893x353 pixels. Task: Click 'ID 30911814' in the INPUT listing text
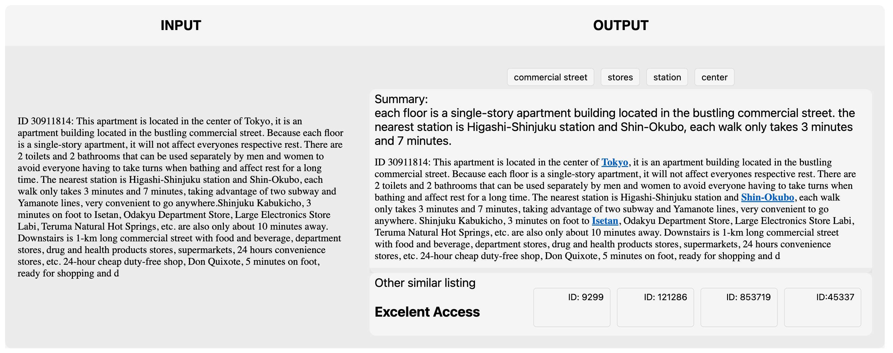[x=45, y=121]
